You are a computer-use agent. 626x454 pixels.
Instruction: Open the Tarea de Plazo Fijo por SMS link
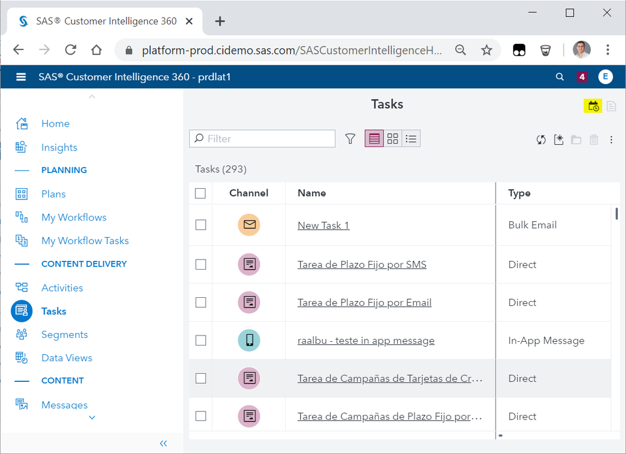[362, 265]
